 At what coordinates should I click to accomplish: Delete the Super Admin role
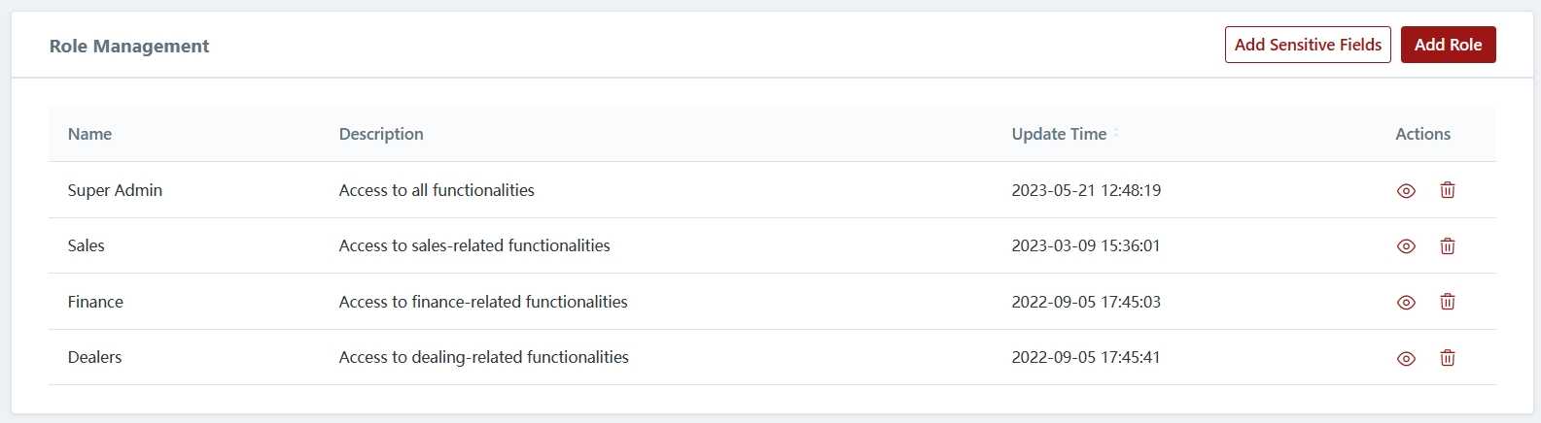pyautogui.click(x=1448, y=190)
